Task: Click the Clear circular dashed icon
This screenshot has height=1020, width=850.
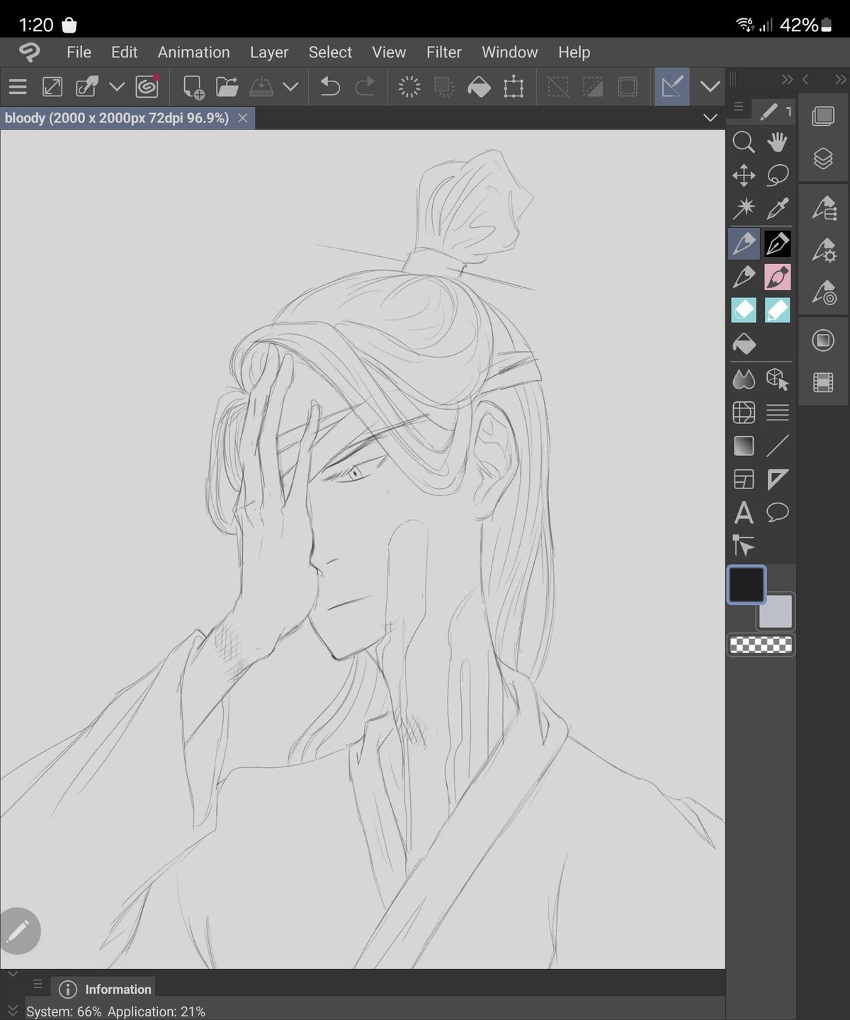Action: click(x=409, y=87)
